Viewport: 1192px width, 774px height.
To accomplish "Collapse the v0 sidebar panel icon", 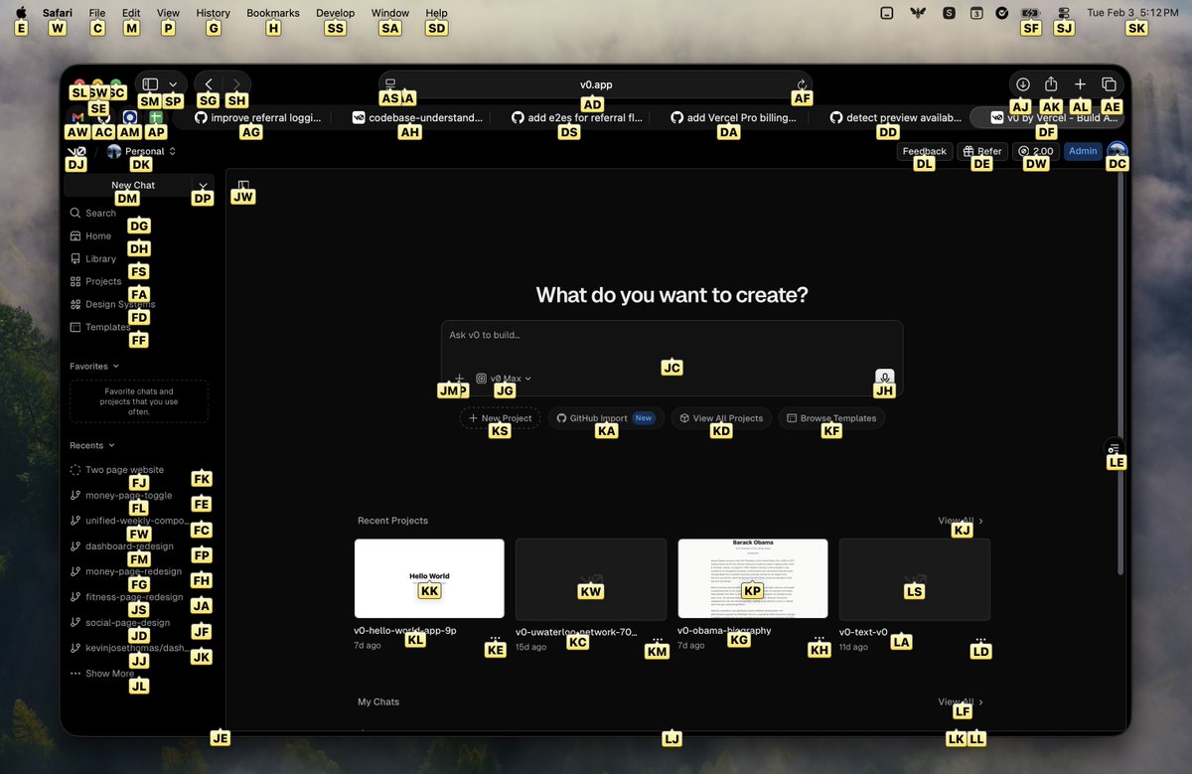I will point(243,185).
